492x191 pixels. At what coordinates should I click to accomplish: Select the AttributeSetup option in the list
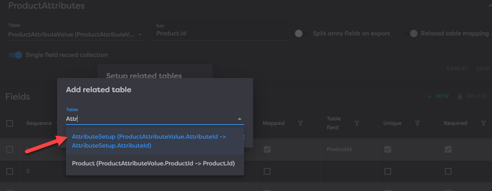pos(149,141)
